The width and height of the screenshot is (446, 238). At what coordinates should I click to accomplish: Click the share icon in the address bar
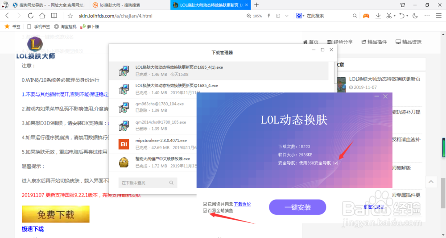(278, 16)
